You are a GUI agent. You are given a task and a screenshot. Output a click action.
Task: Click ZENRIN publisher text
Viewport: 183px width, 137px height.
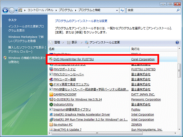[x=137, y=125]
